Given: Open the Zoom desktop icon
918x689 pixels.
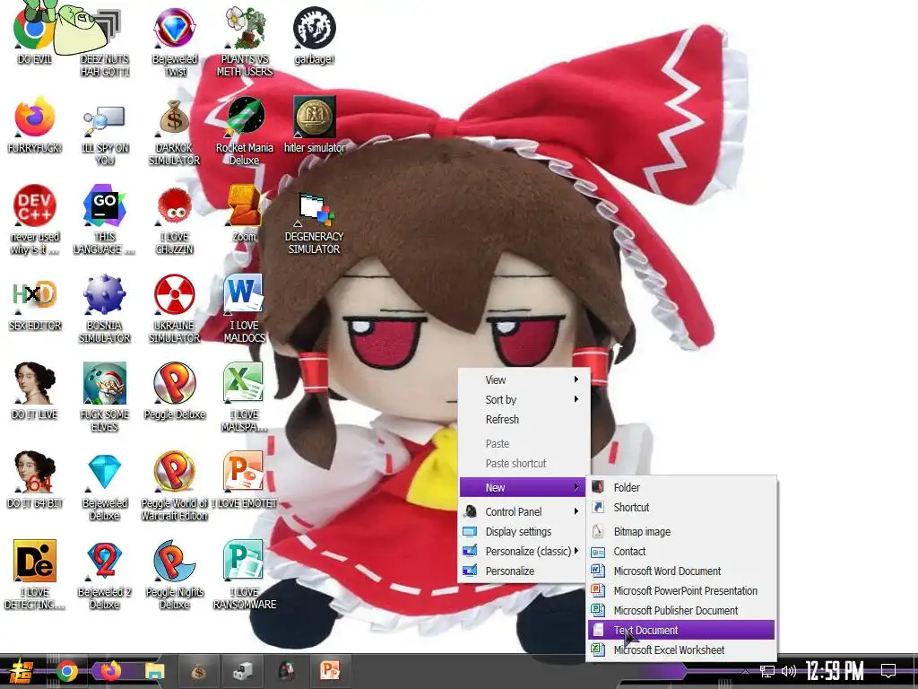Looking at the screenshot, I should point(245,207).
